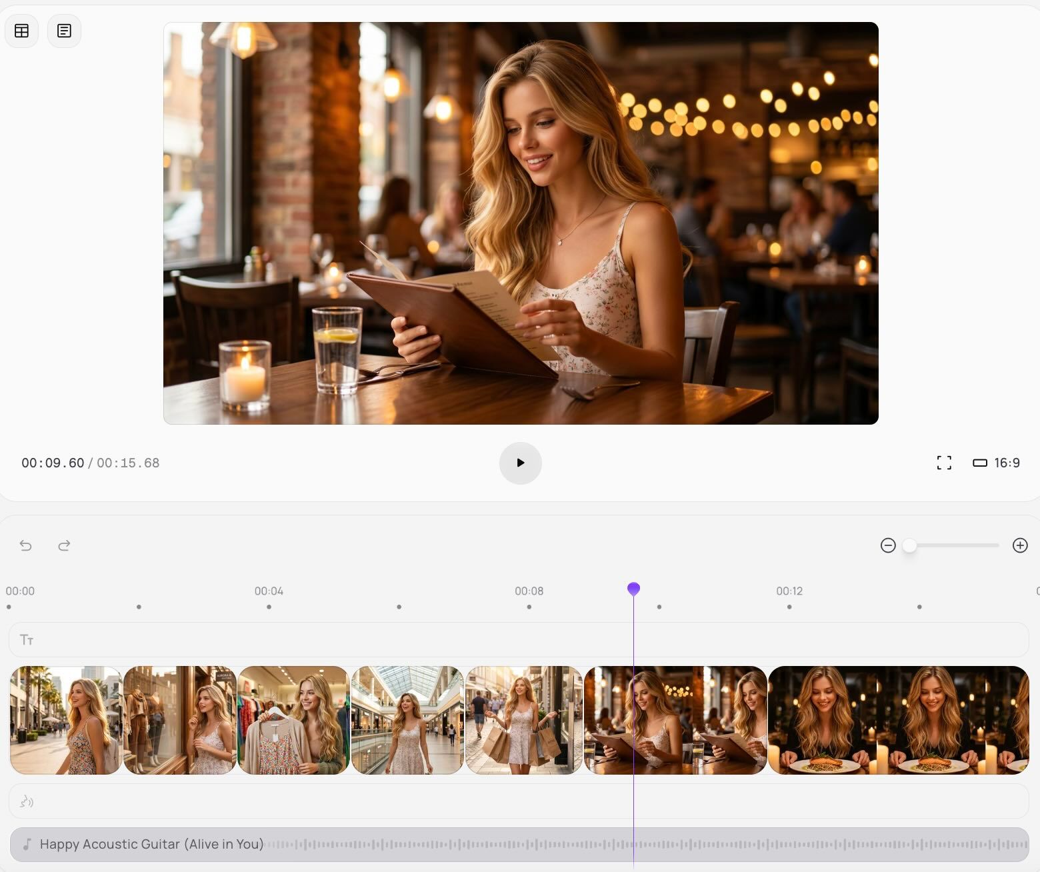Select the first clip of woman on street
The image size is (1040, 872).
pos(66,720)
